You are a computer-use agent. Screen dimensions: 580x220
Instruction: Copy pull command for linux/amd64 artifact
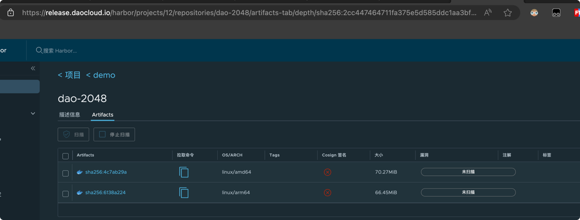(x=184, y=172)
